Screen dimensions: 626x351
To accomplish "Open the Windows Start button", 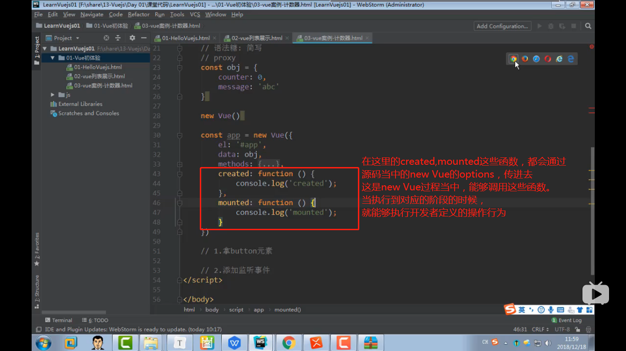I will coord(44,343).
